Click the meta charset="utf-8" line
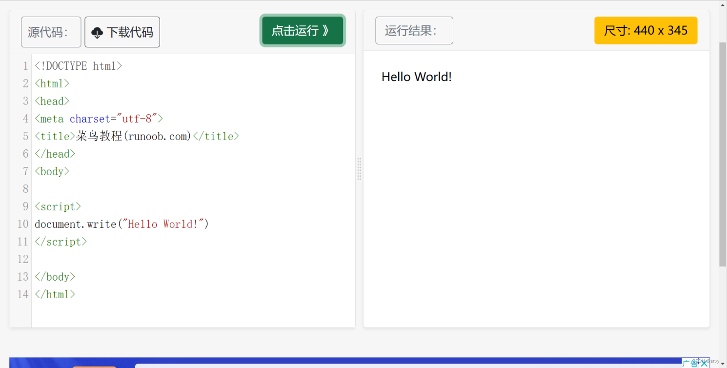The height and width of the screenshot is (368, 727). coord(99,119)
